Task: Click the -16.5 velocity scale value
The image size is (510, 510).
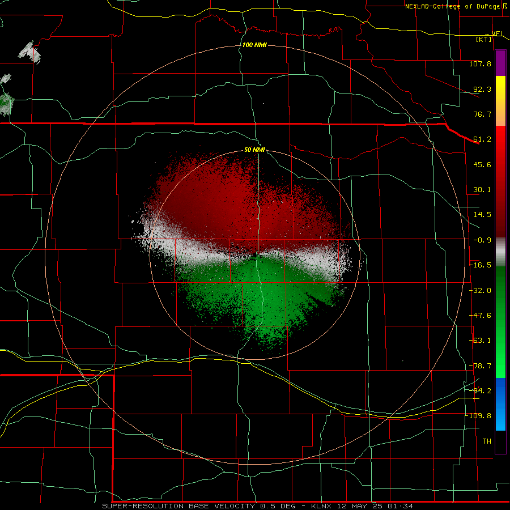Action: [480, 265]
